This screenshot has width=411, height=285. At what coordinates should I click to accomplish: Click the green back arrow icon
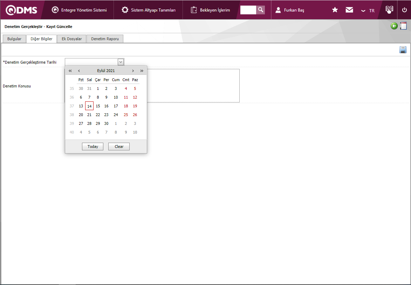click(394, 26)
